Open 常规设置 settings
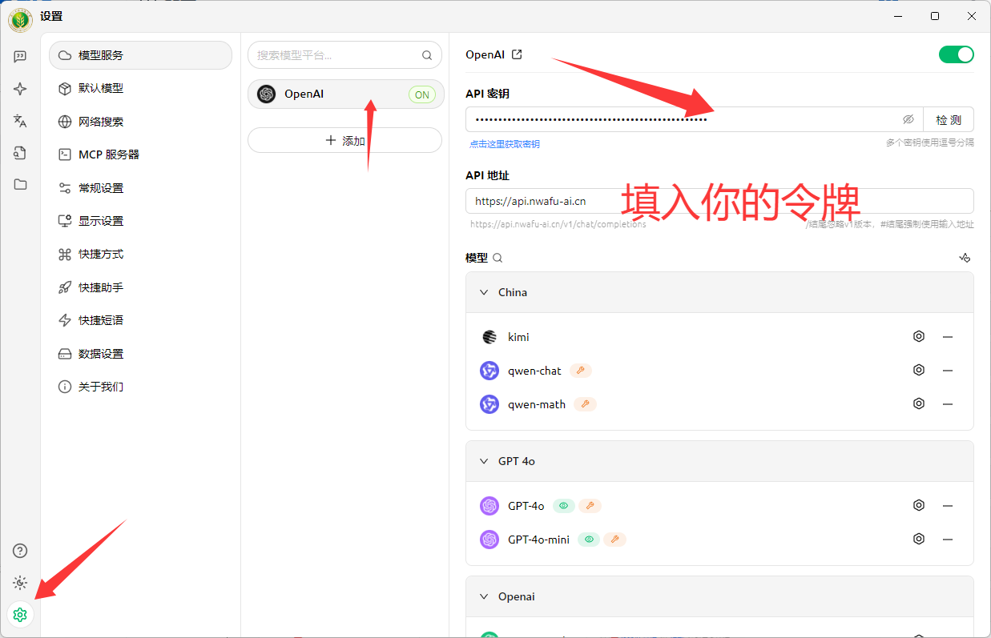The width and height of the screenshot is (991, 638). pyautogui.click(x=140, y=188)
